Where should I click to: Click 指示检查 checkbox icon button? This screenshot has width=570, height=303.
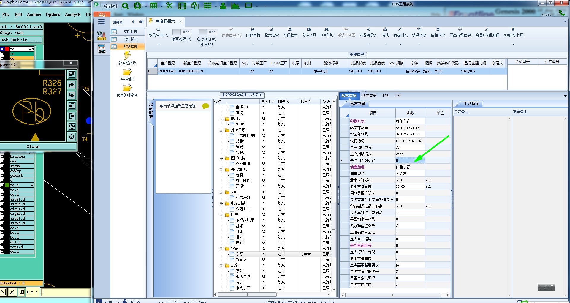coord(272,32)
